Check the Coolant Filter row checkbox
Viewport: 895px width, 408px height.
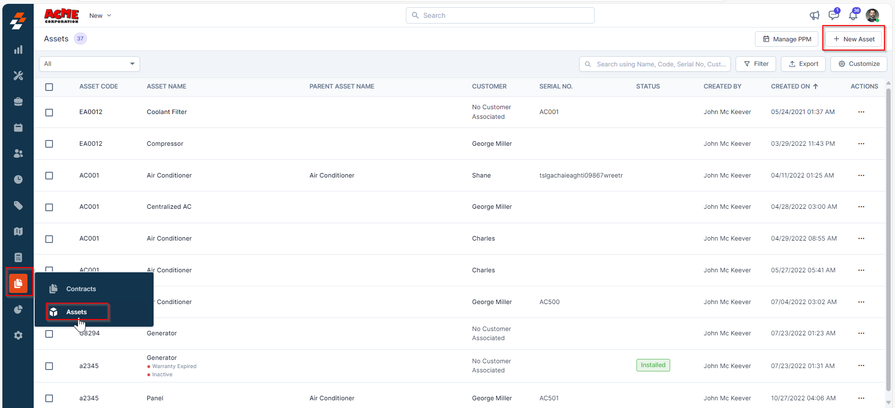[x=49, y=113]
